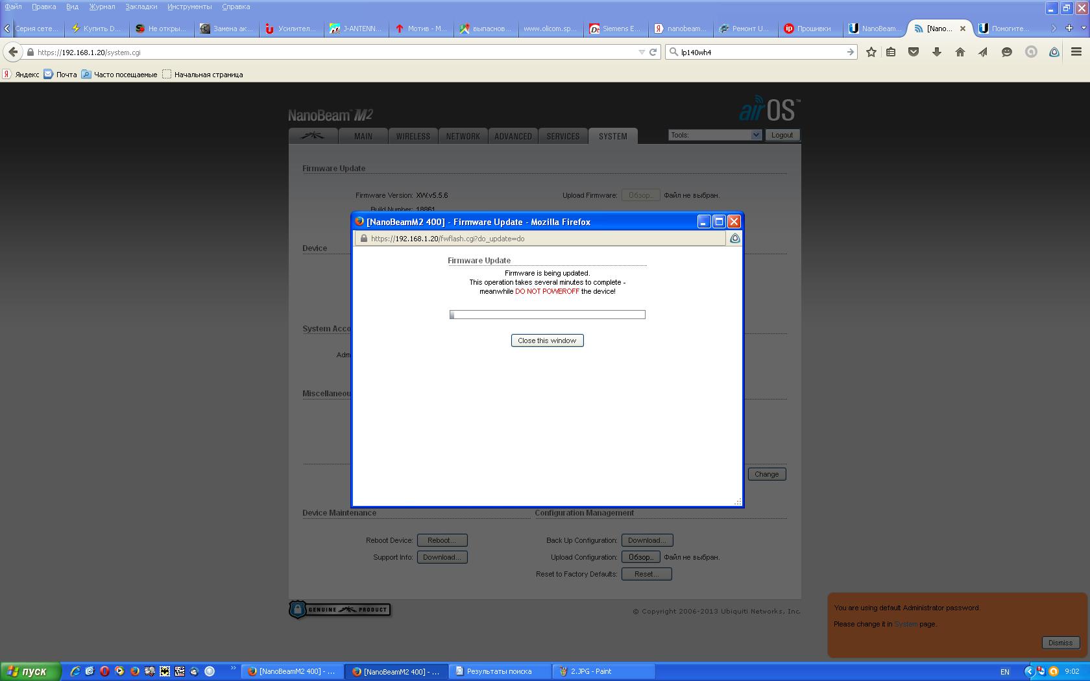
Task: Open the VNC quick launch icon
Action: (180, 671)
